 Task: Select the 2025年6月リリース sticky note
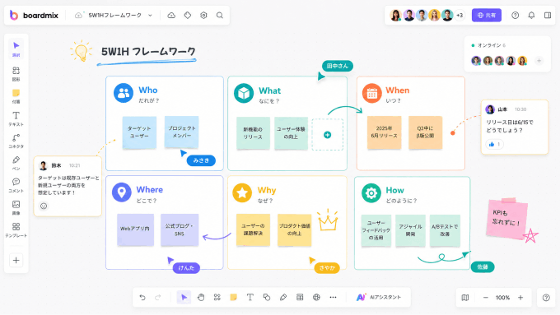pos(385,132)
